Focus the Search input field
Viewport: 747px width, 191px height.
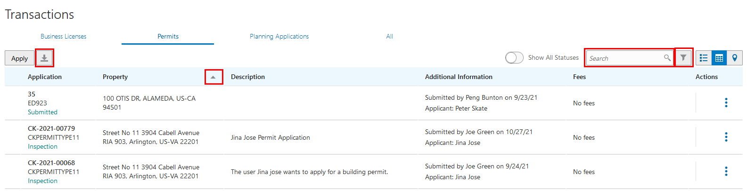(x=624, y=58)
